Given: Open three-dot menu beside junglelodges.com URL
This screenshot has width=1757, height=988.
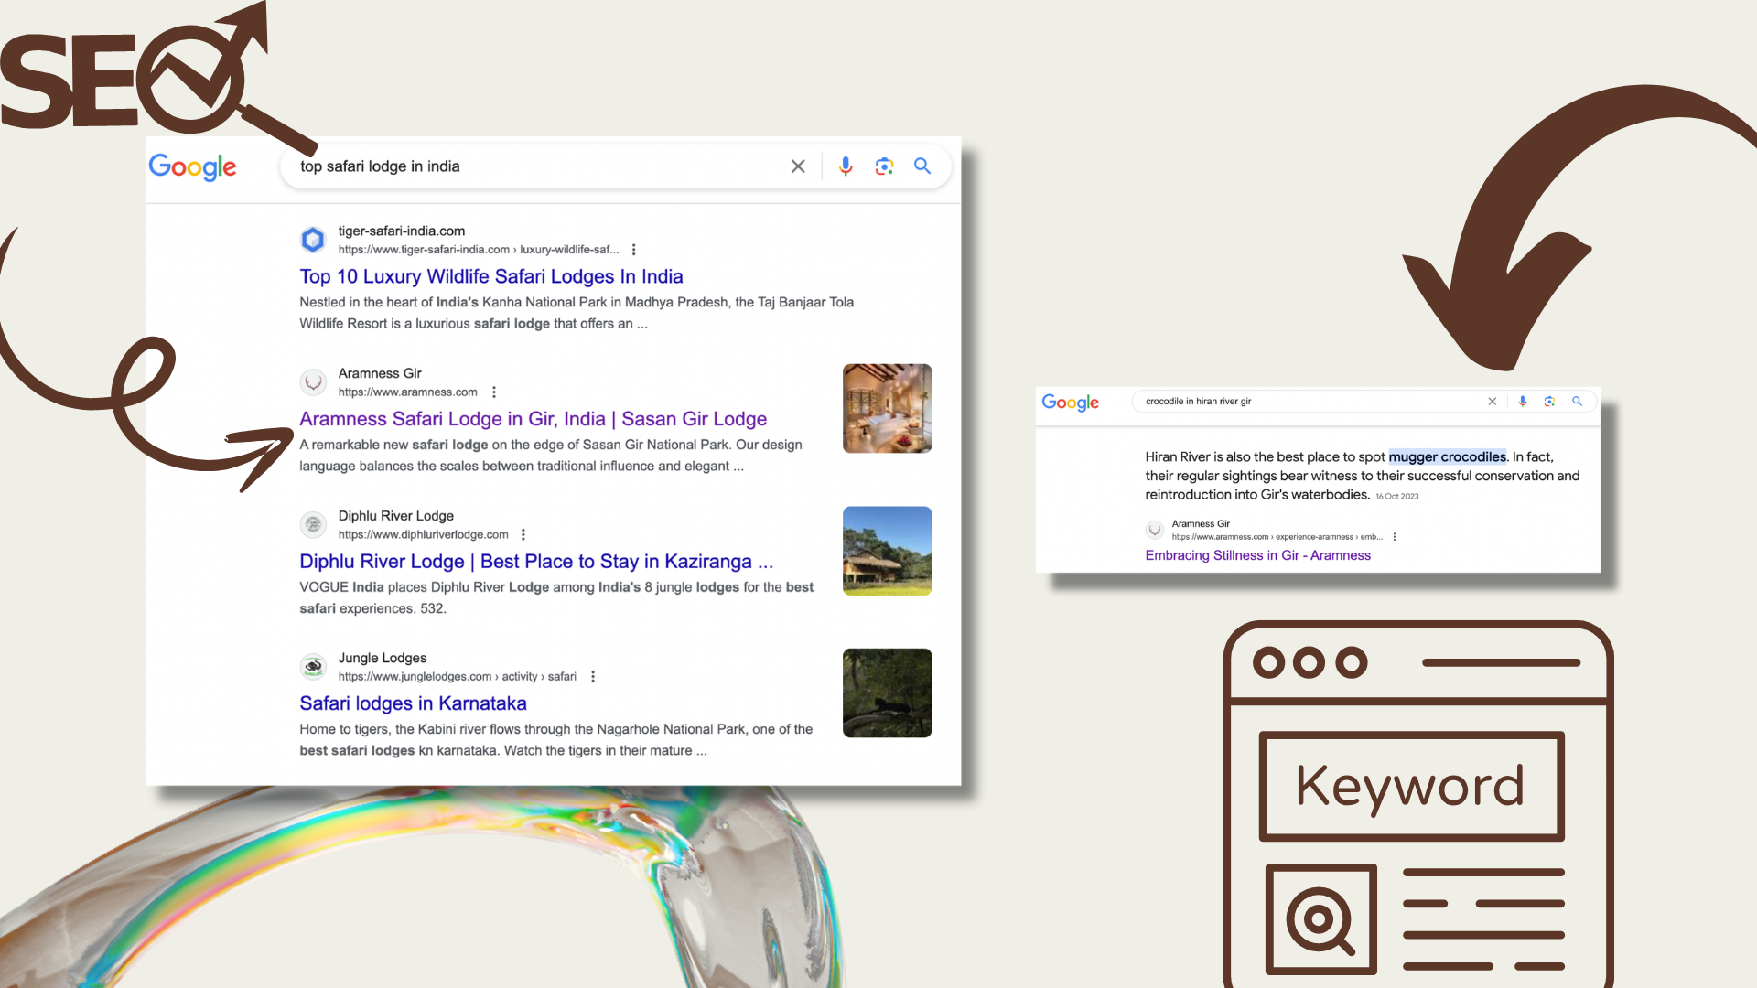Looking at the screenshot, I should 593,677.
